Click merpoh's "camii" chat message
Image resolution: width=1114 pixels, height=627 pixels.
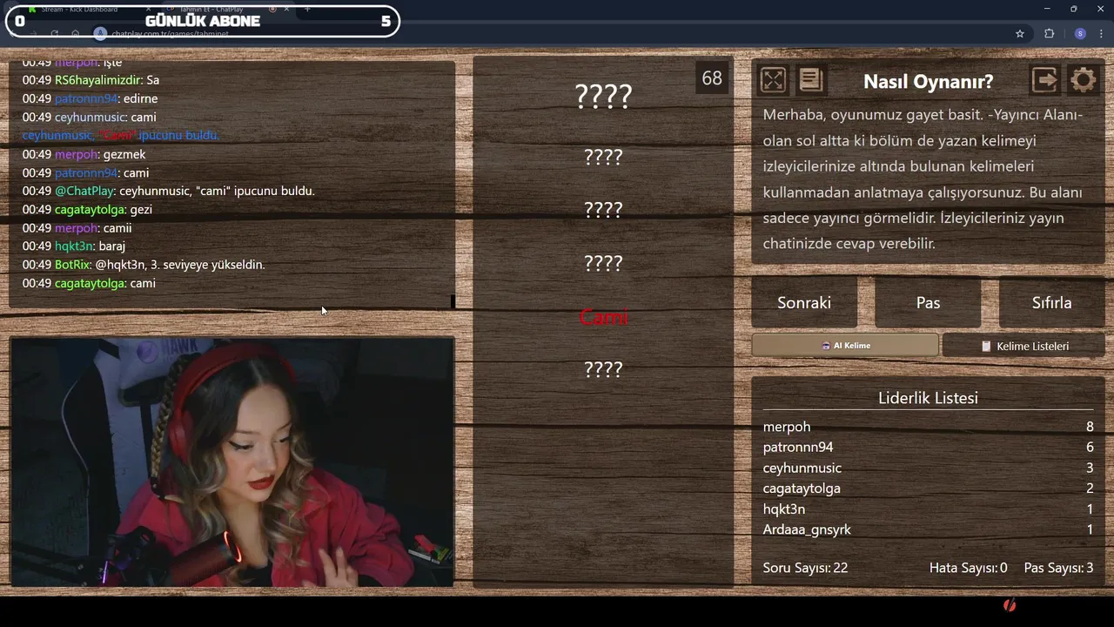tap(77, 227)
